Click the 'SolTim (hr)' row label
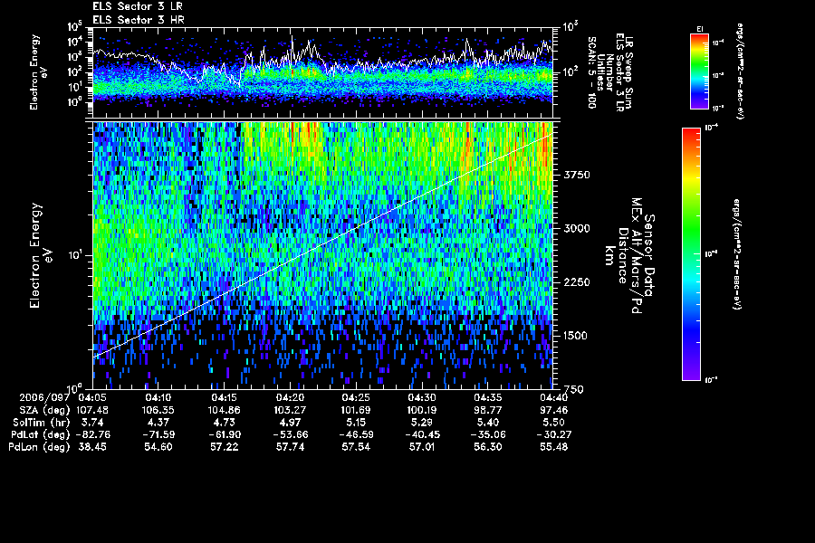The height and width of the screenshot is (543, 815). [42, 423]
